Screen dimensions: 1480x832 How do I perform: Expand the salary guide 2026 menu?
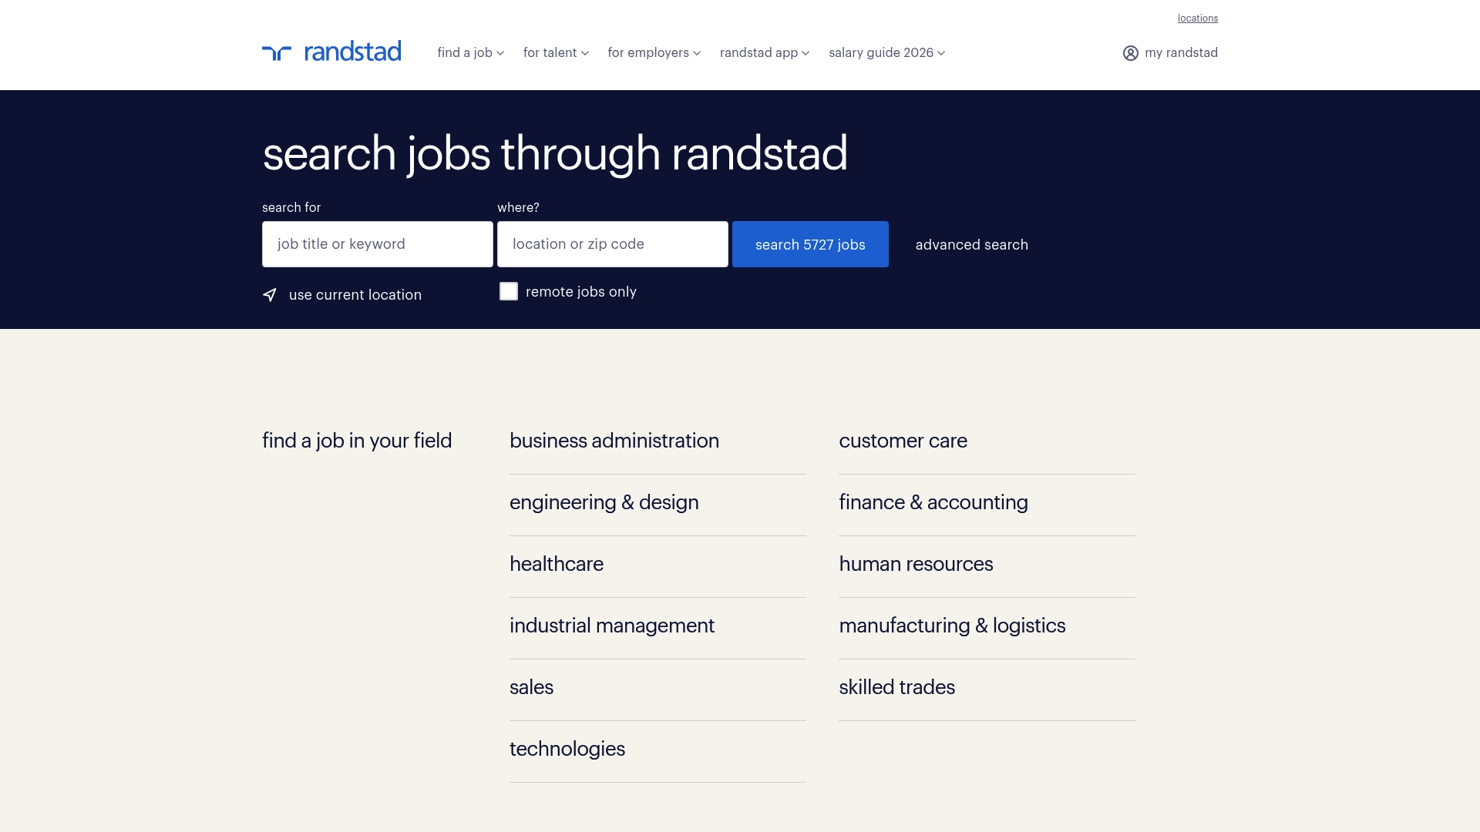886,52
